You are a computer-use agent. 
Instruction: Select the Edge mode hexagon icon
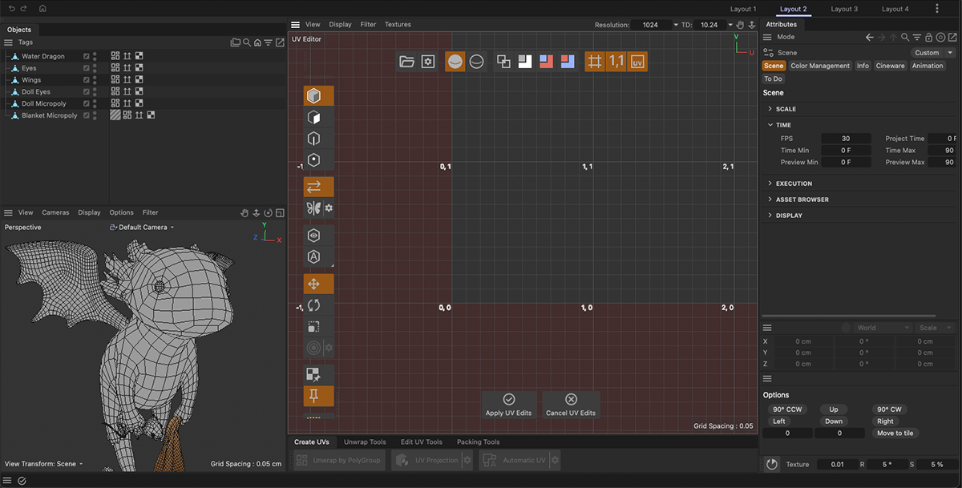[314, 139]
